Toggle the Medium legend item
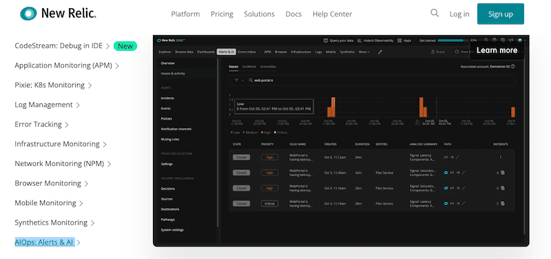Image resolution: width=551 pixels, height=259 pixels. pyautogui.click(x=250, y=132)
